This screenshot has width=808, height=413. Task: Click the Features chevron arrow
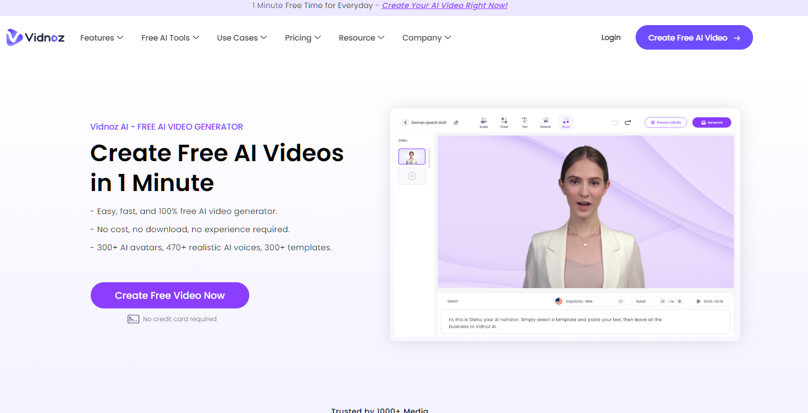point(120,37)
